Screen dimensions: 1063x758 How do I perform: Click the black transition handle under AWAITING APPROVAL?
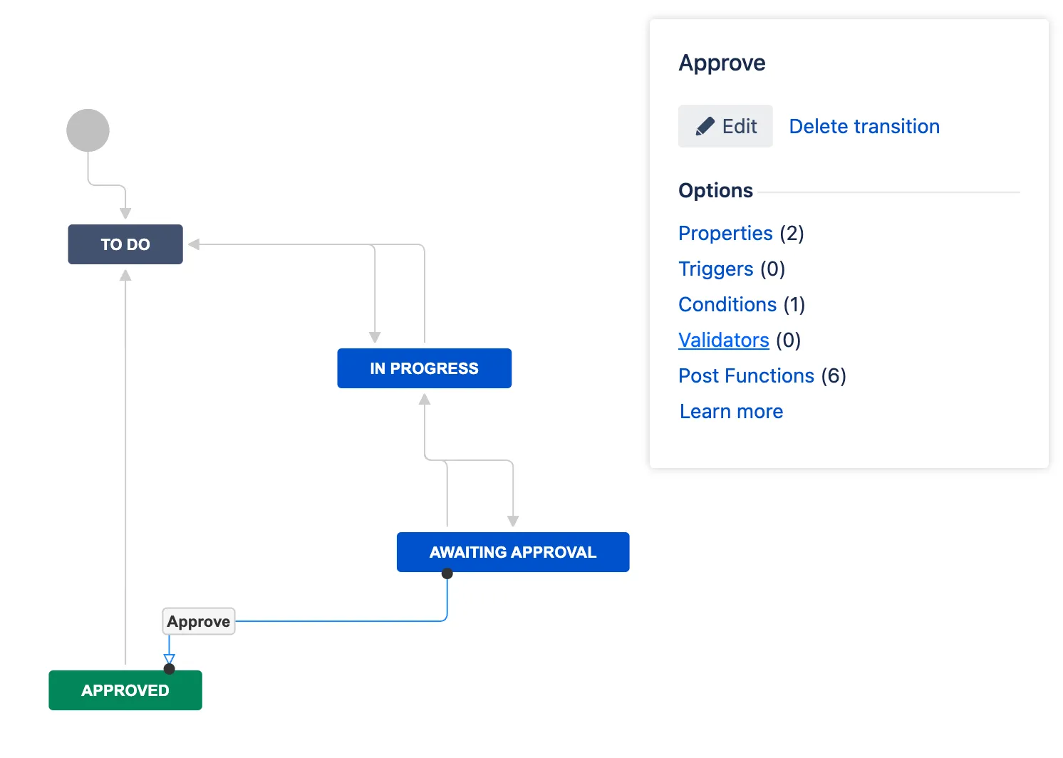tap(447, 573)
